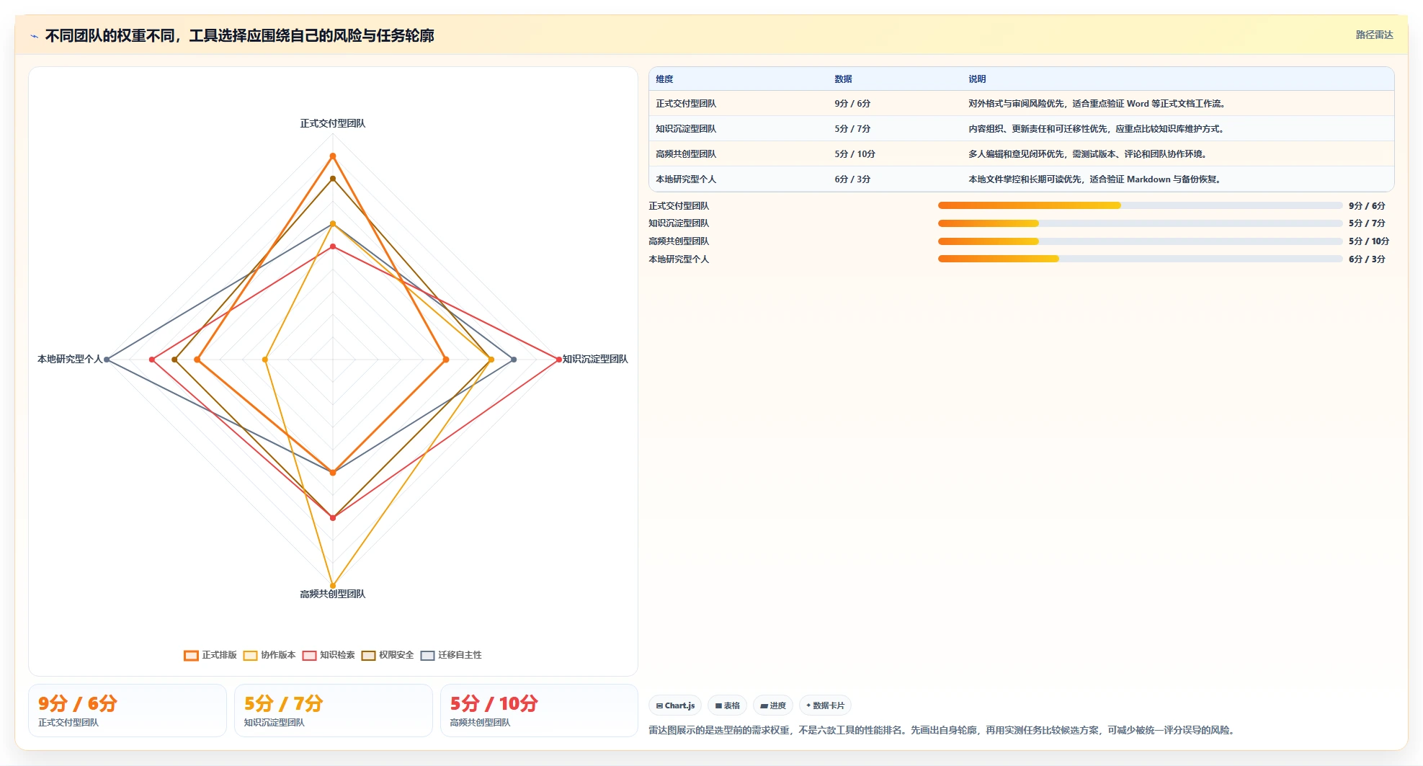1423x766 pixels.
Task: Toggle the 迁移自主性 legend swatch
Action: [427, 655]
